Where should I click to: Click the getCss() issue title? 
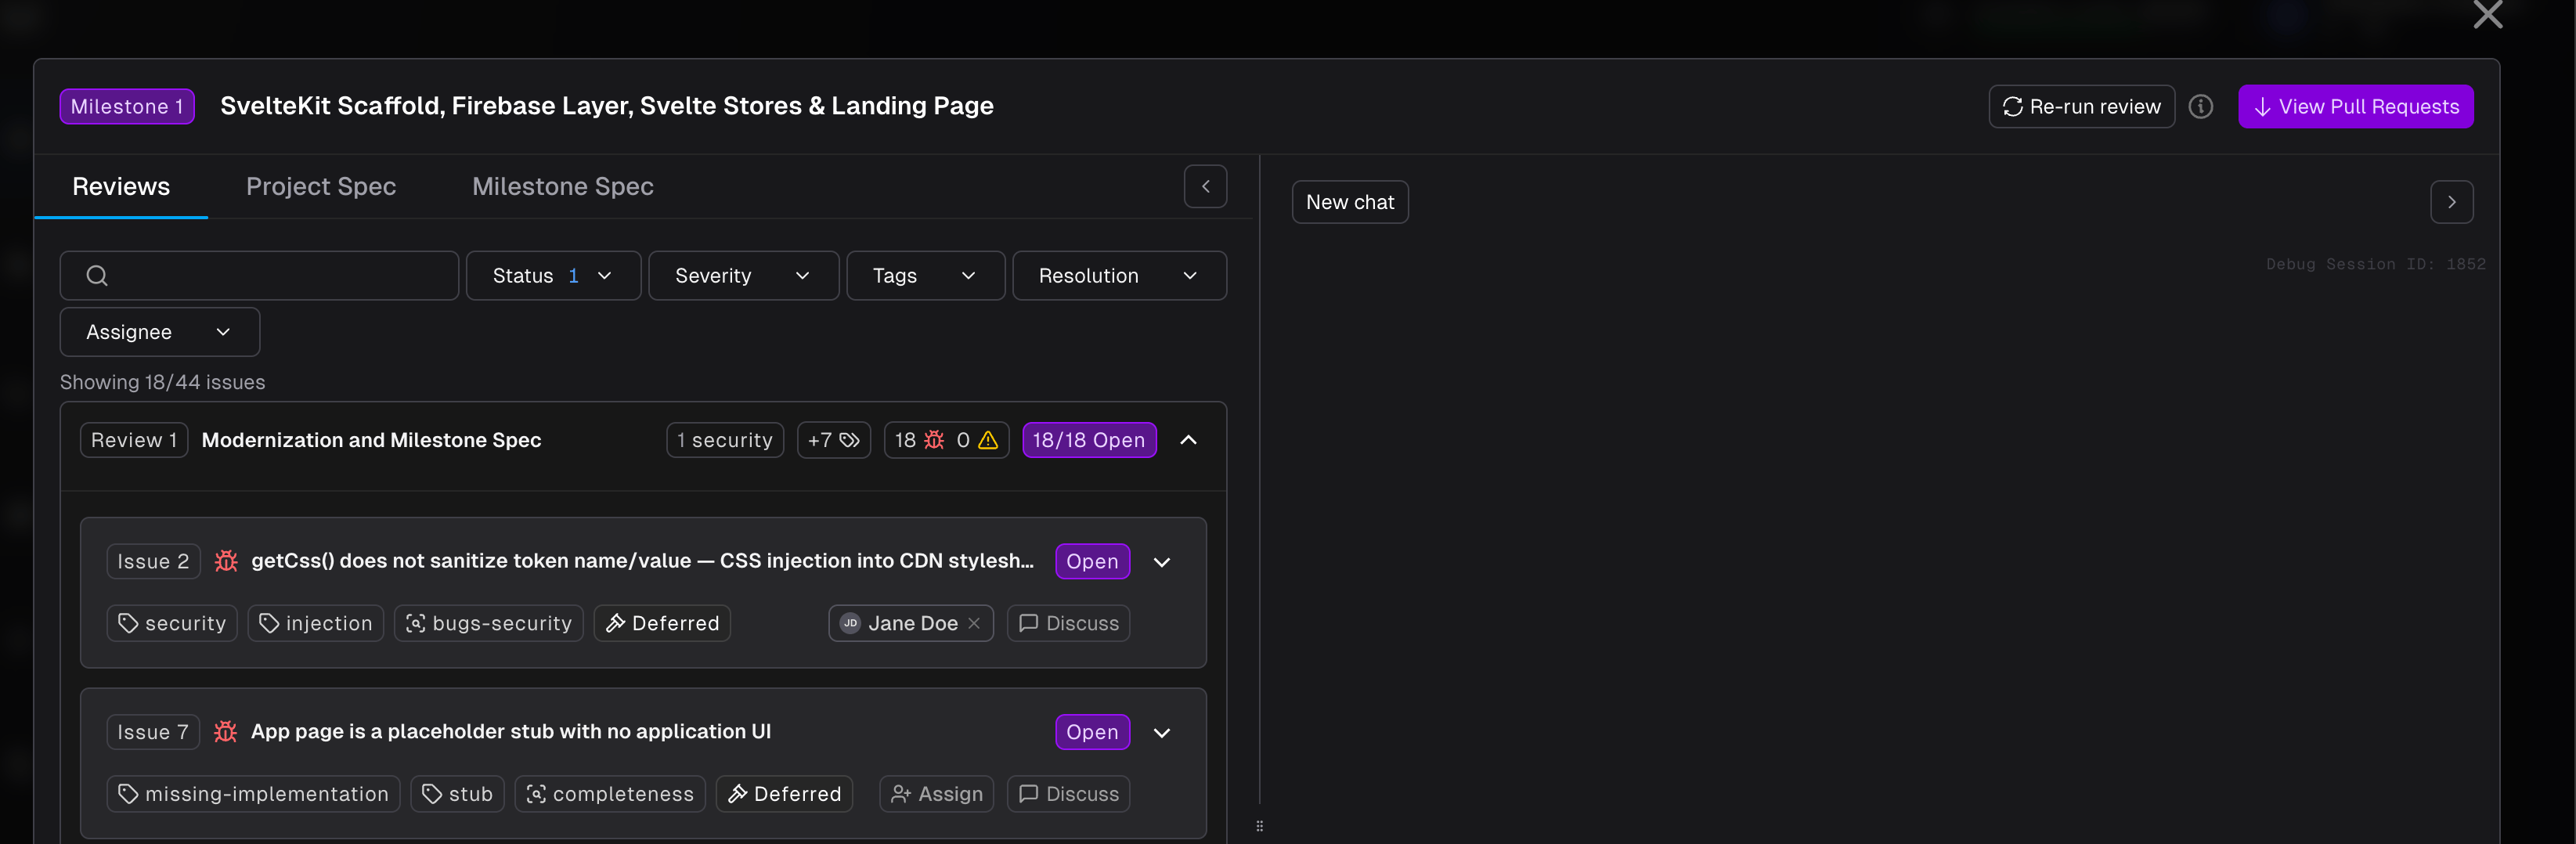642,561
